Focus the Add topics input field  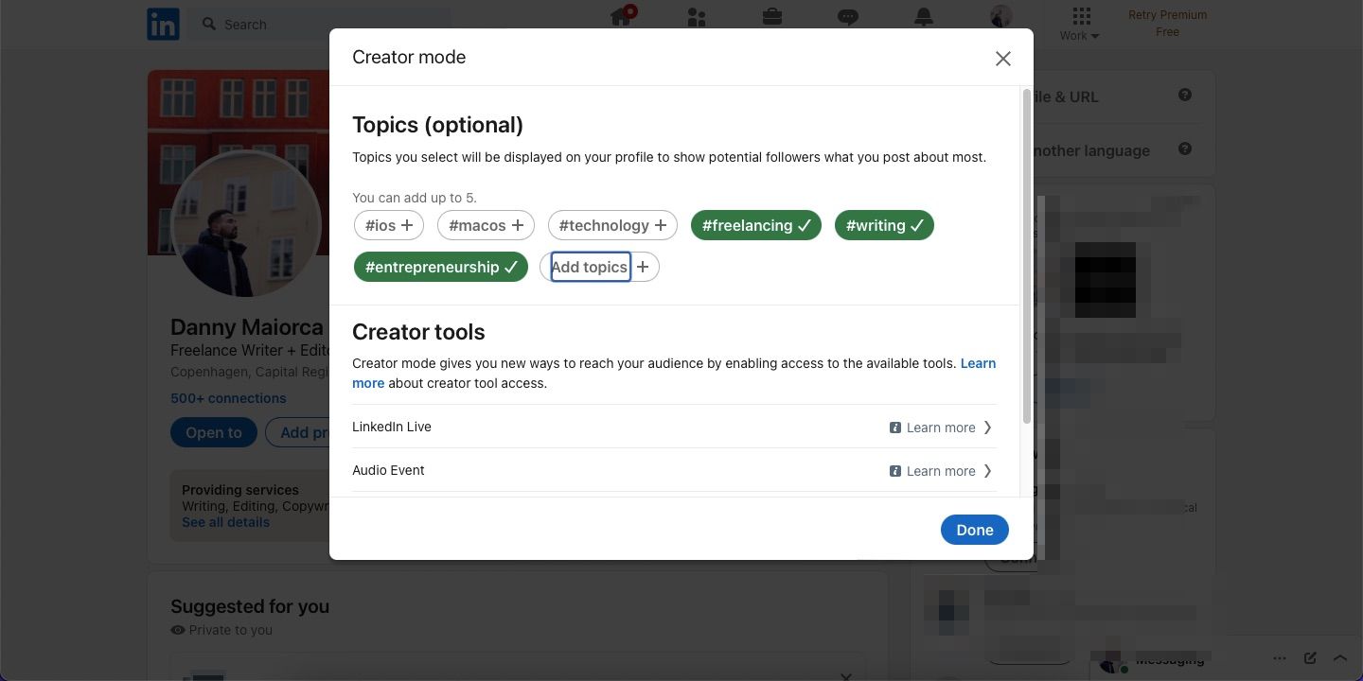(x=591, y=267)
